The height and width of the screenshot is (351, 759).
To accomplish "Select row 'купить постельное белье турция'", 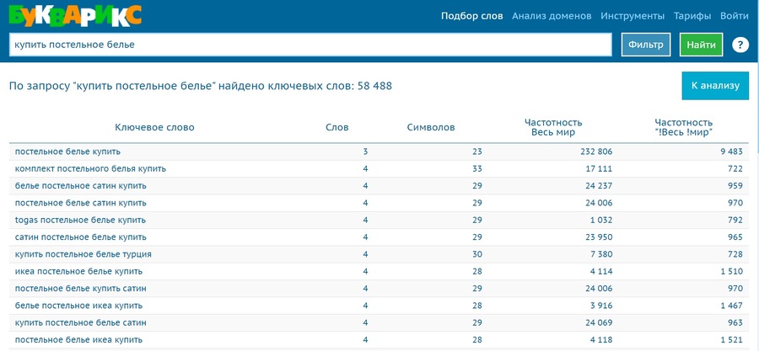I will 83,254.
